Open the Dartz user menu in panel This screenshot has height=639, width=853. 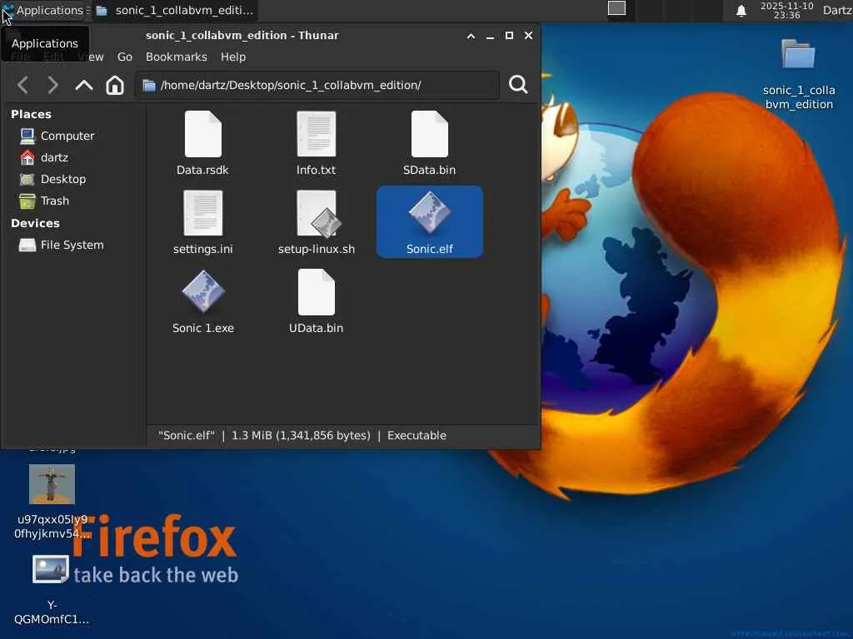(838, 10)
